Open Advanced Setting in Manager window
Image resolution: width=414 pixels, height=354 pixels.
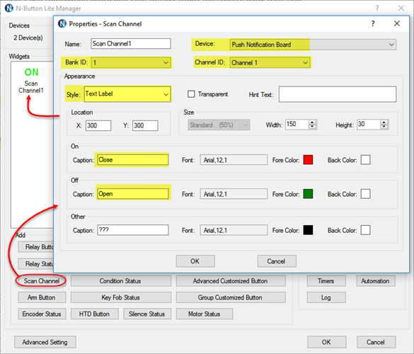click(x=45, y=342)
